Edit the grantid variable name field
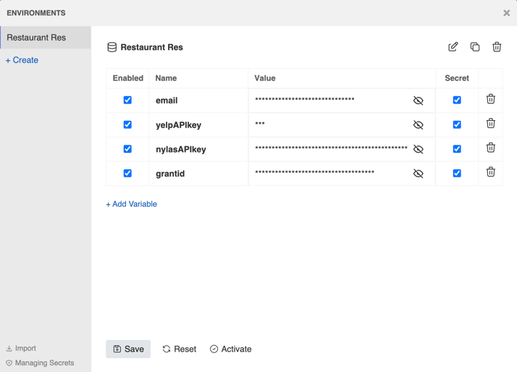Viewport: 517px width, 372px height. click(198, 174)
